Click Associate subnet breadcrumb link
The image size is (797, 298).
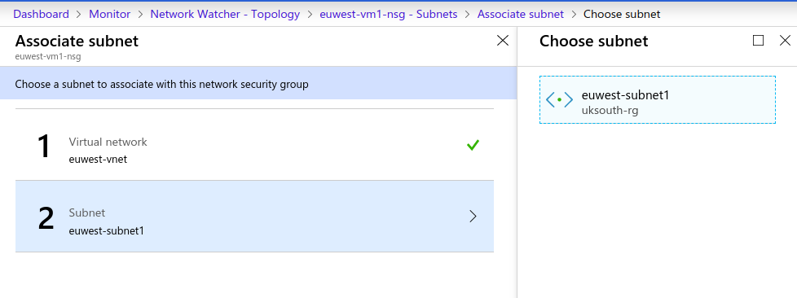[521, 14]
